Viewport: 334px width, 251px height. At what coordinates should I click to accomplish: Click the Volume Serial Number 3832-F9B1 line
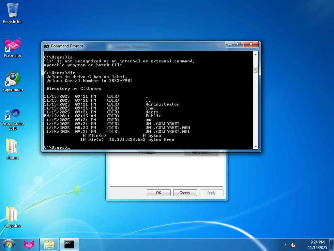point(89,81)
